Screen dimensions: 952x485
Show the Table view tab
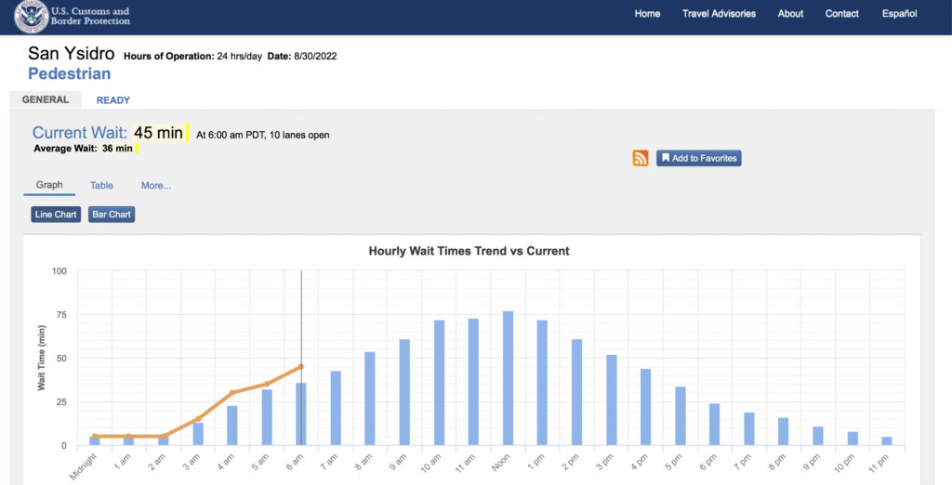(x=101, y=186)
